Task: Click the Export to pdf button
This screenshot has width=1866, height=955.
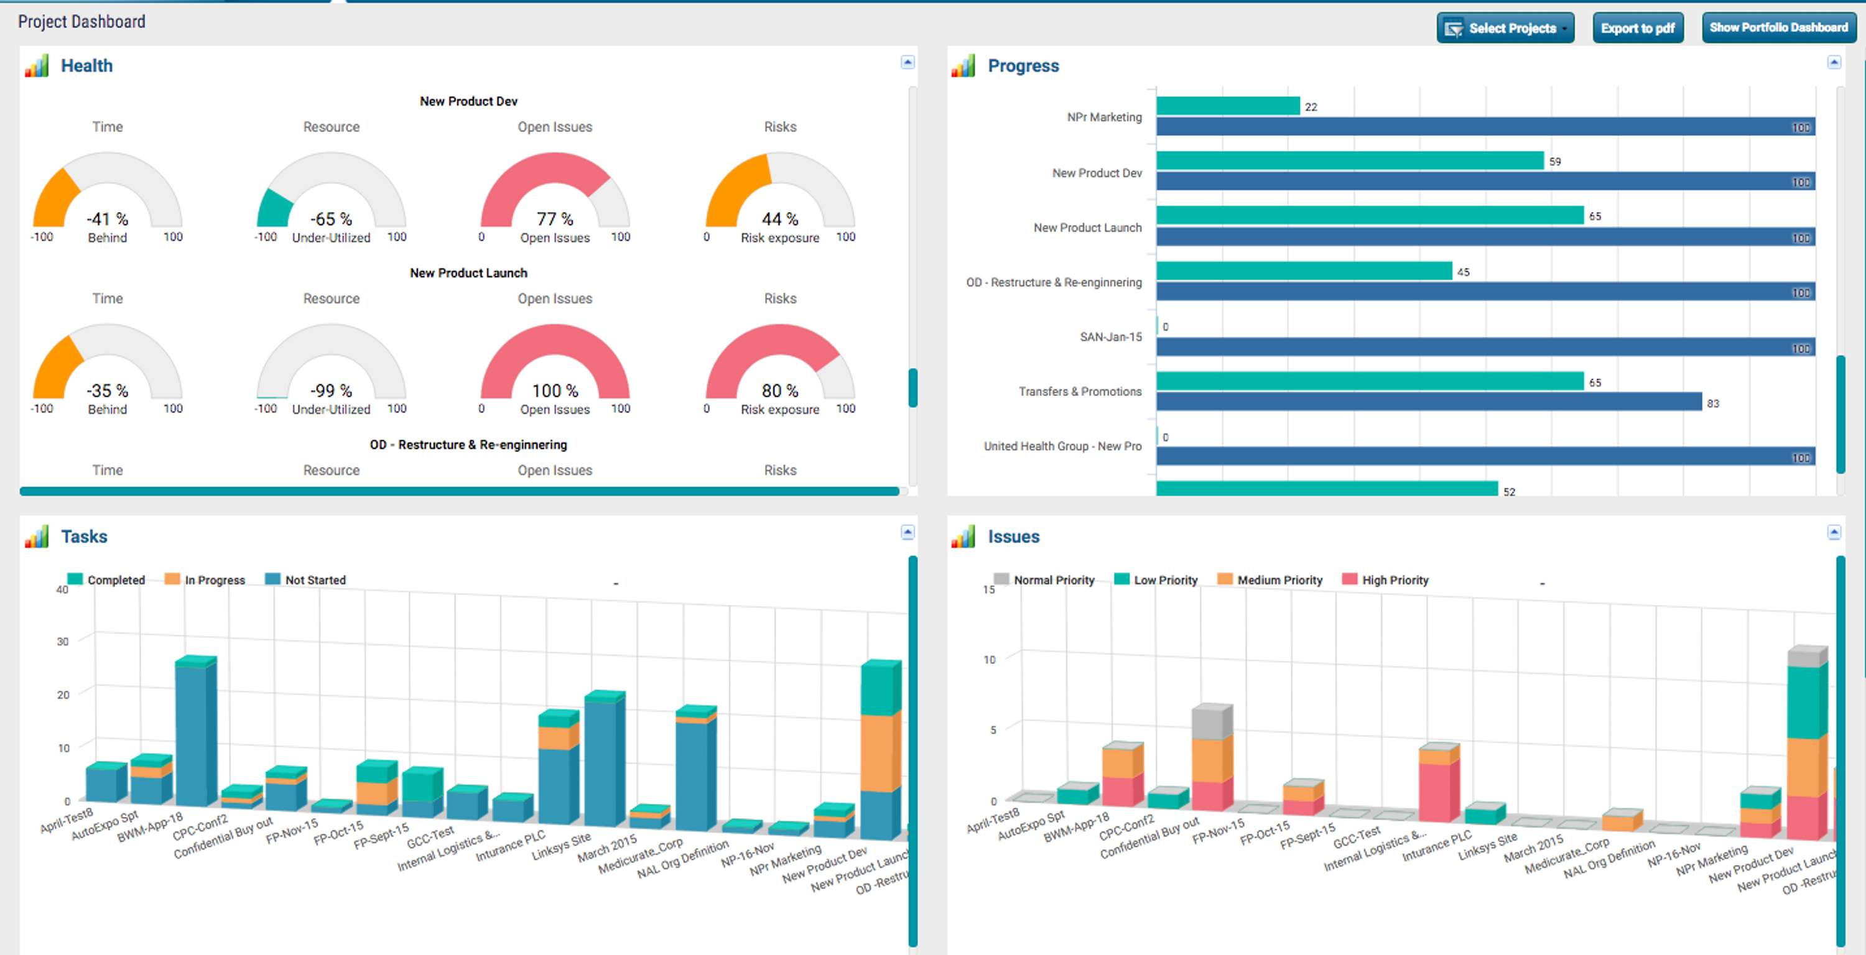Action: pos(1637,28)
